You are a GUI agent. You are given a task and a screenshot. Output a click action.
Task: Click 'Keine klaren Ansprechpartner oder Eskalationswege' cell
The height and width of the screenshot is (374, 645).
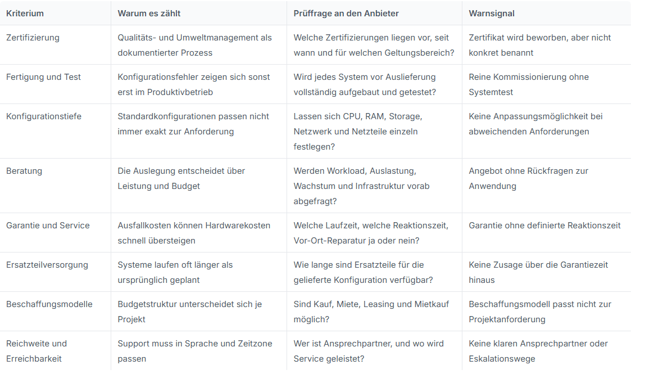(x=538, y=351)
